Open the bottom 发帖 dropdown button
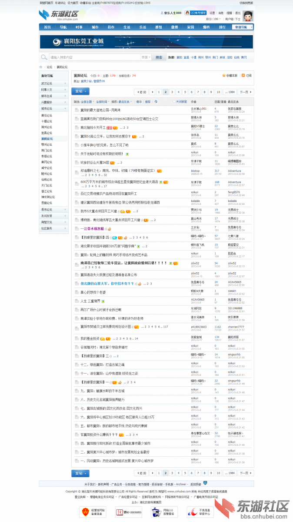293x522 pixels. (x=80, y=473)
